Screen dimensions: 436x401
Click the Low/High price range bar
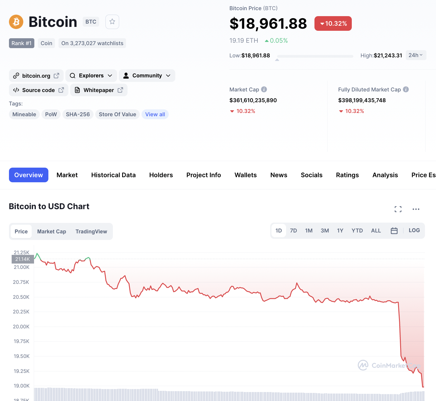[315, 56]
